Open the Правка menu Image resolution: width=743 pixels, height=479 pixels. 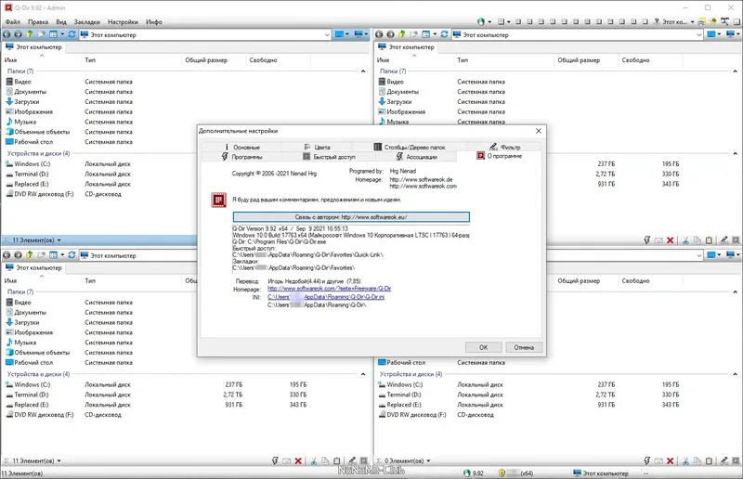tap(38, 21)
